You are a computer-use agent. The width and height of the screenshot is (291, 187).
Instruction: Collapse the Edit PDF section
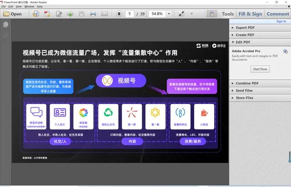coord(260,42)
